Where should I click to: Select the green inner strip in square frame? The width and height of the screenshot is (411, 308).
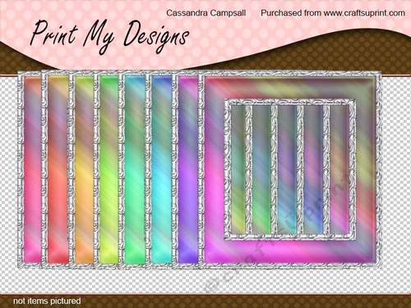261,170
